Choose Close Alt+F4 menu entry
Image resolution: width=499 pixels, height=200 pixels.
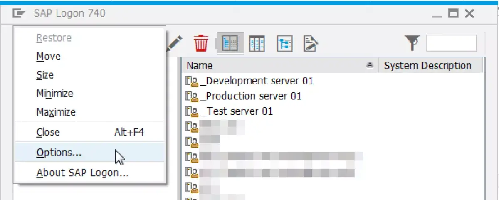(x=89, y=132)
